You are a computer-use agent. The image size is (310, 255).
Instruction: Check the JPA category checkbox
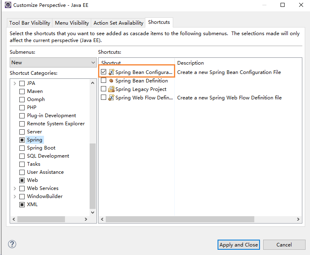pos(22,83)
